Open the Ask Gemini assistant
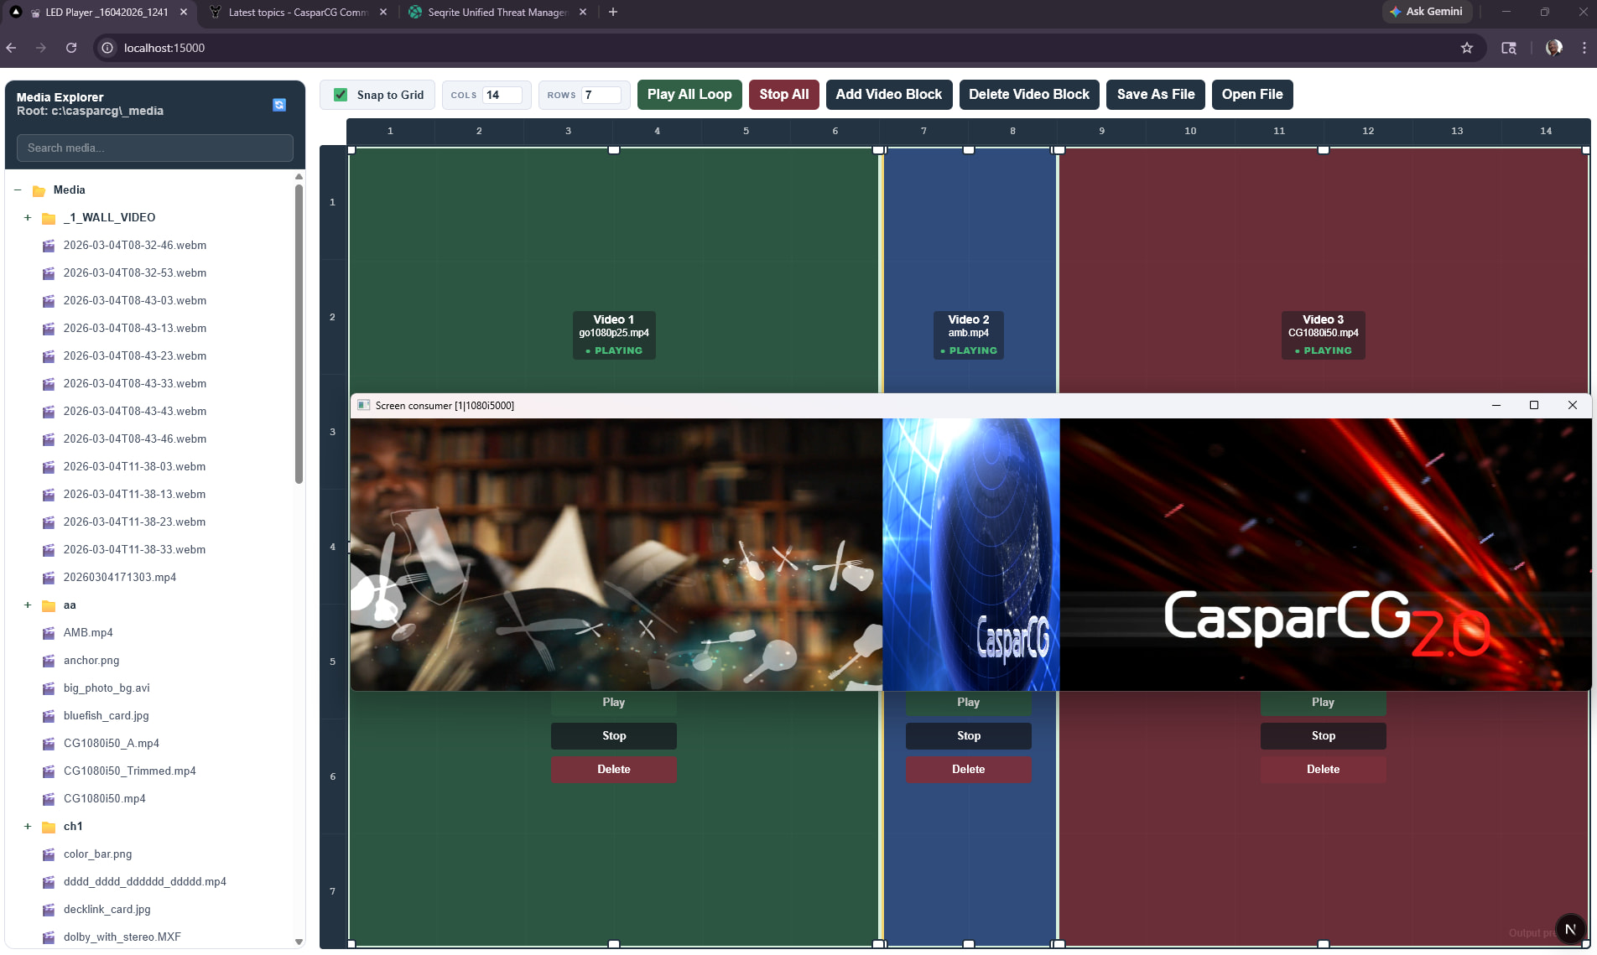The width and height of the screenshot is (1597, 955). [1426, 12]
